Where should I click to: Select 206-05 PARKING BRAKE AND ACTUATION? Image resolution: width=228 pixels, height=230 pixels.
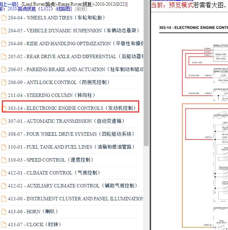(75, 70)
